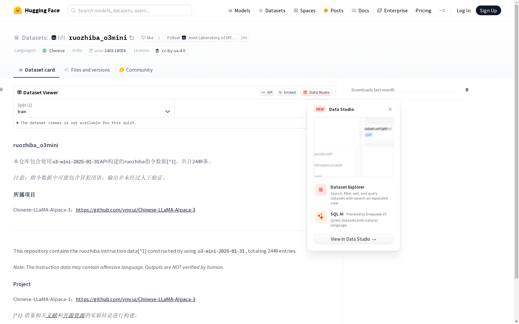Click the Dataset Explorer title text
Viewport: 519px width, 324px height.
(x=347, y=187)
